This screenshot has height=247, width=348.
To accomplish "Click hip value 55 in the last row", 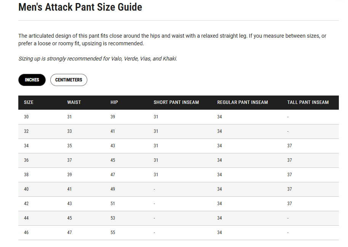I will coord(113,233).
